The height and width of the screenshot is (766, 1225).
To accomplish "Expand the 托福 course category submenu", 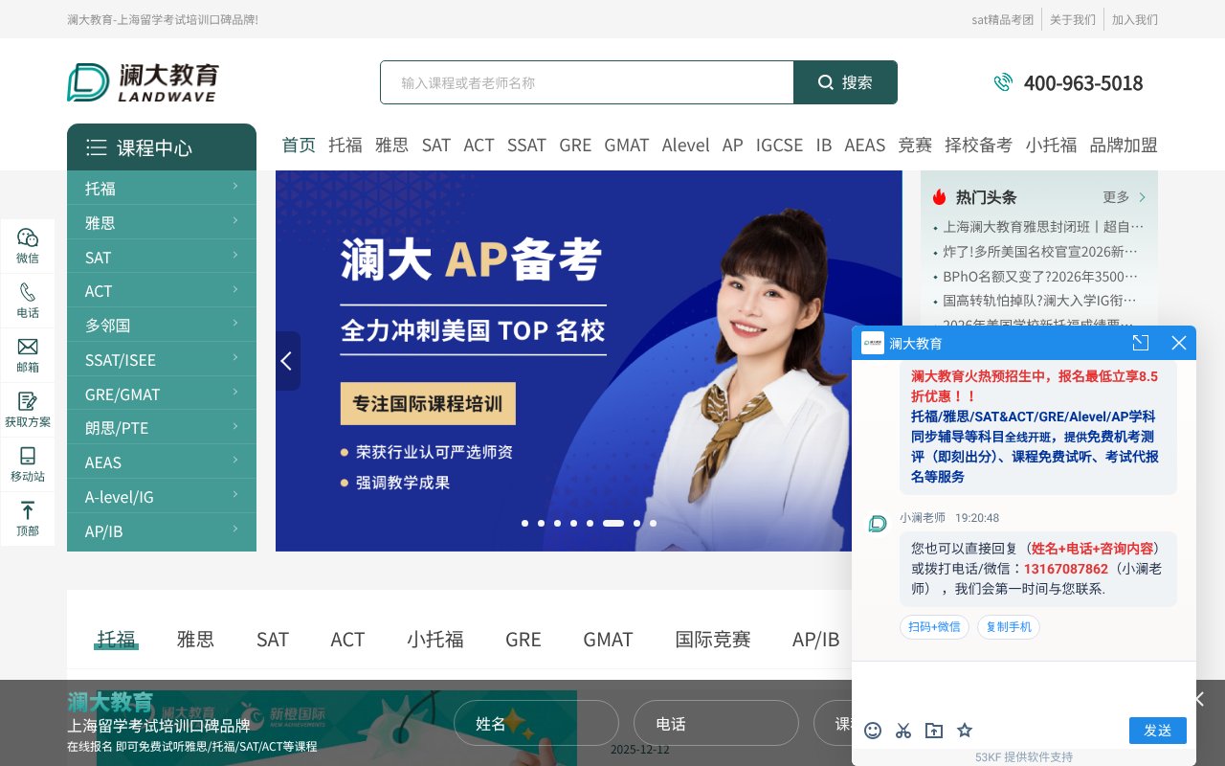I will [235, 188].
